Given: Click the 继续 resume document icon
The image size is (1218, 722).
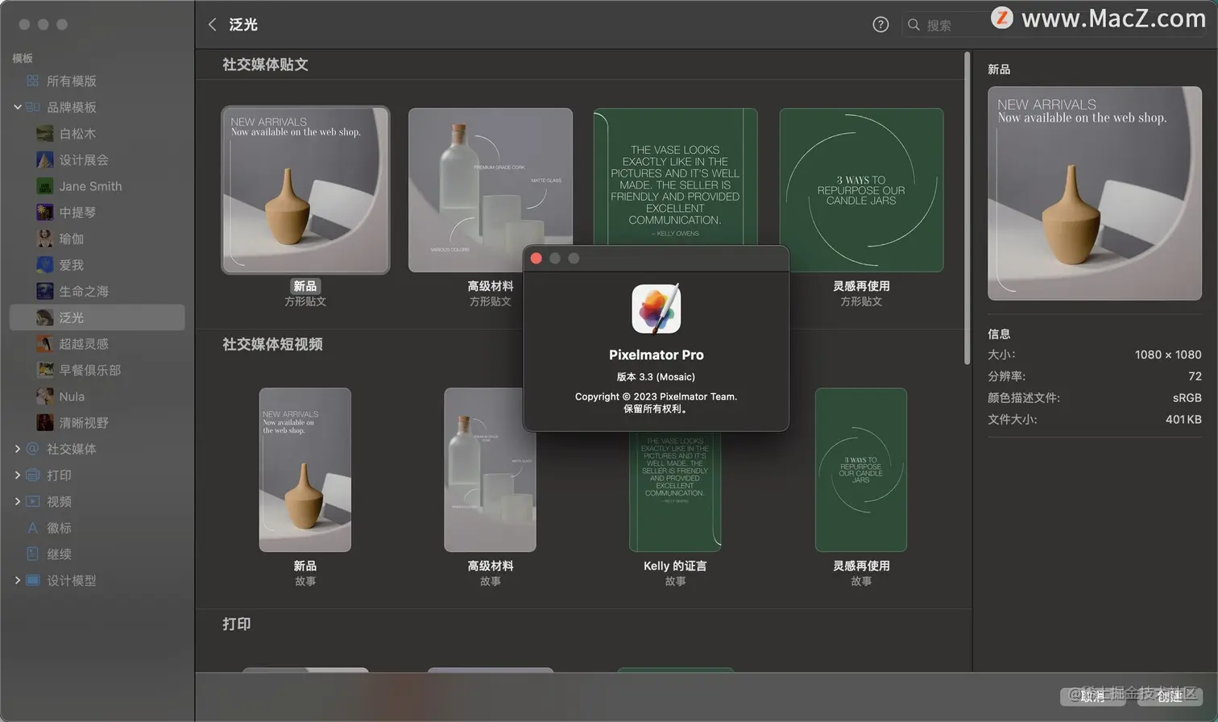Looking at the screenshot, I should 32,554.
